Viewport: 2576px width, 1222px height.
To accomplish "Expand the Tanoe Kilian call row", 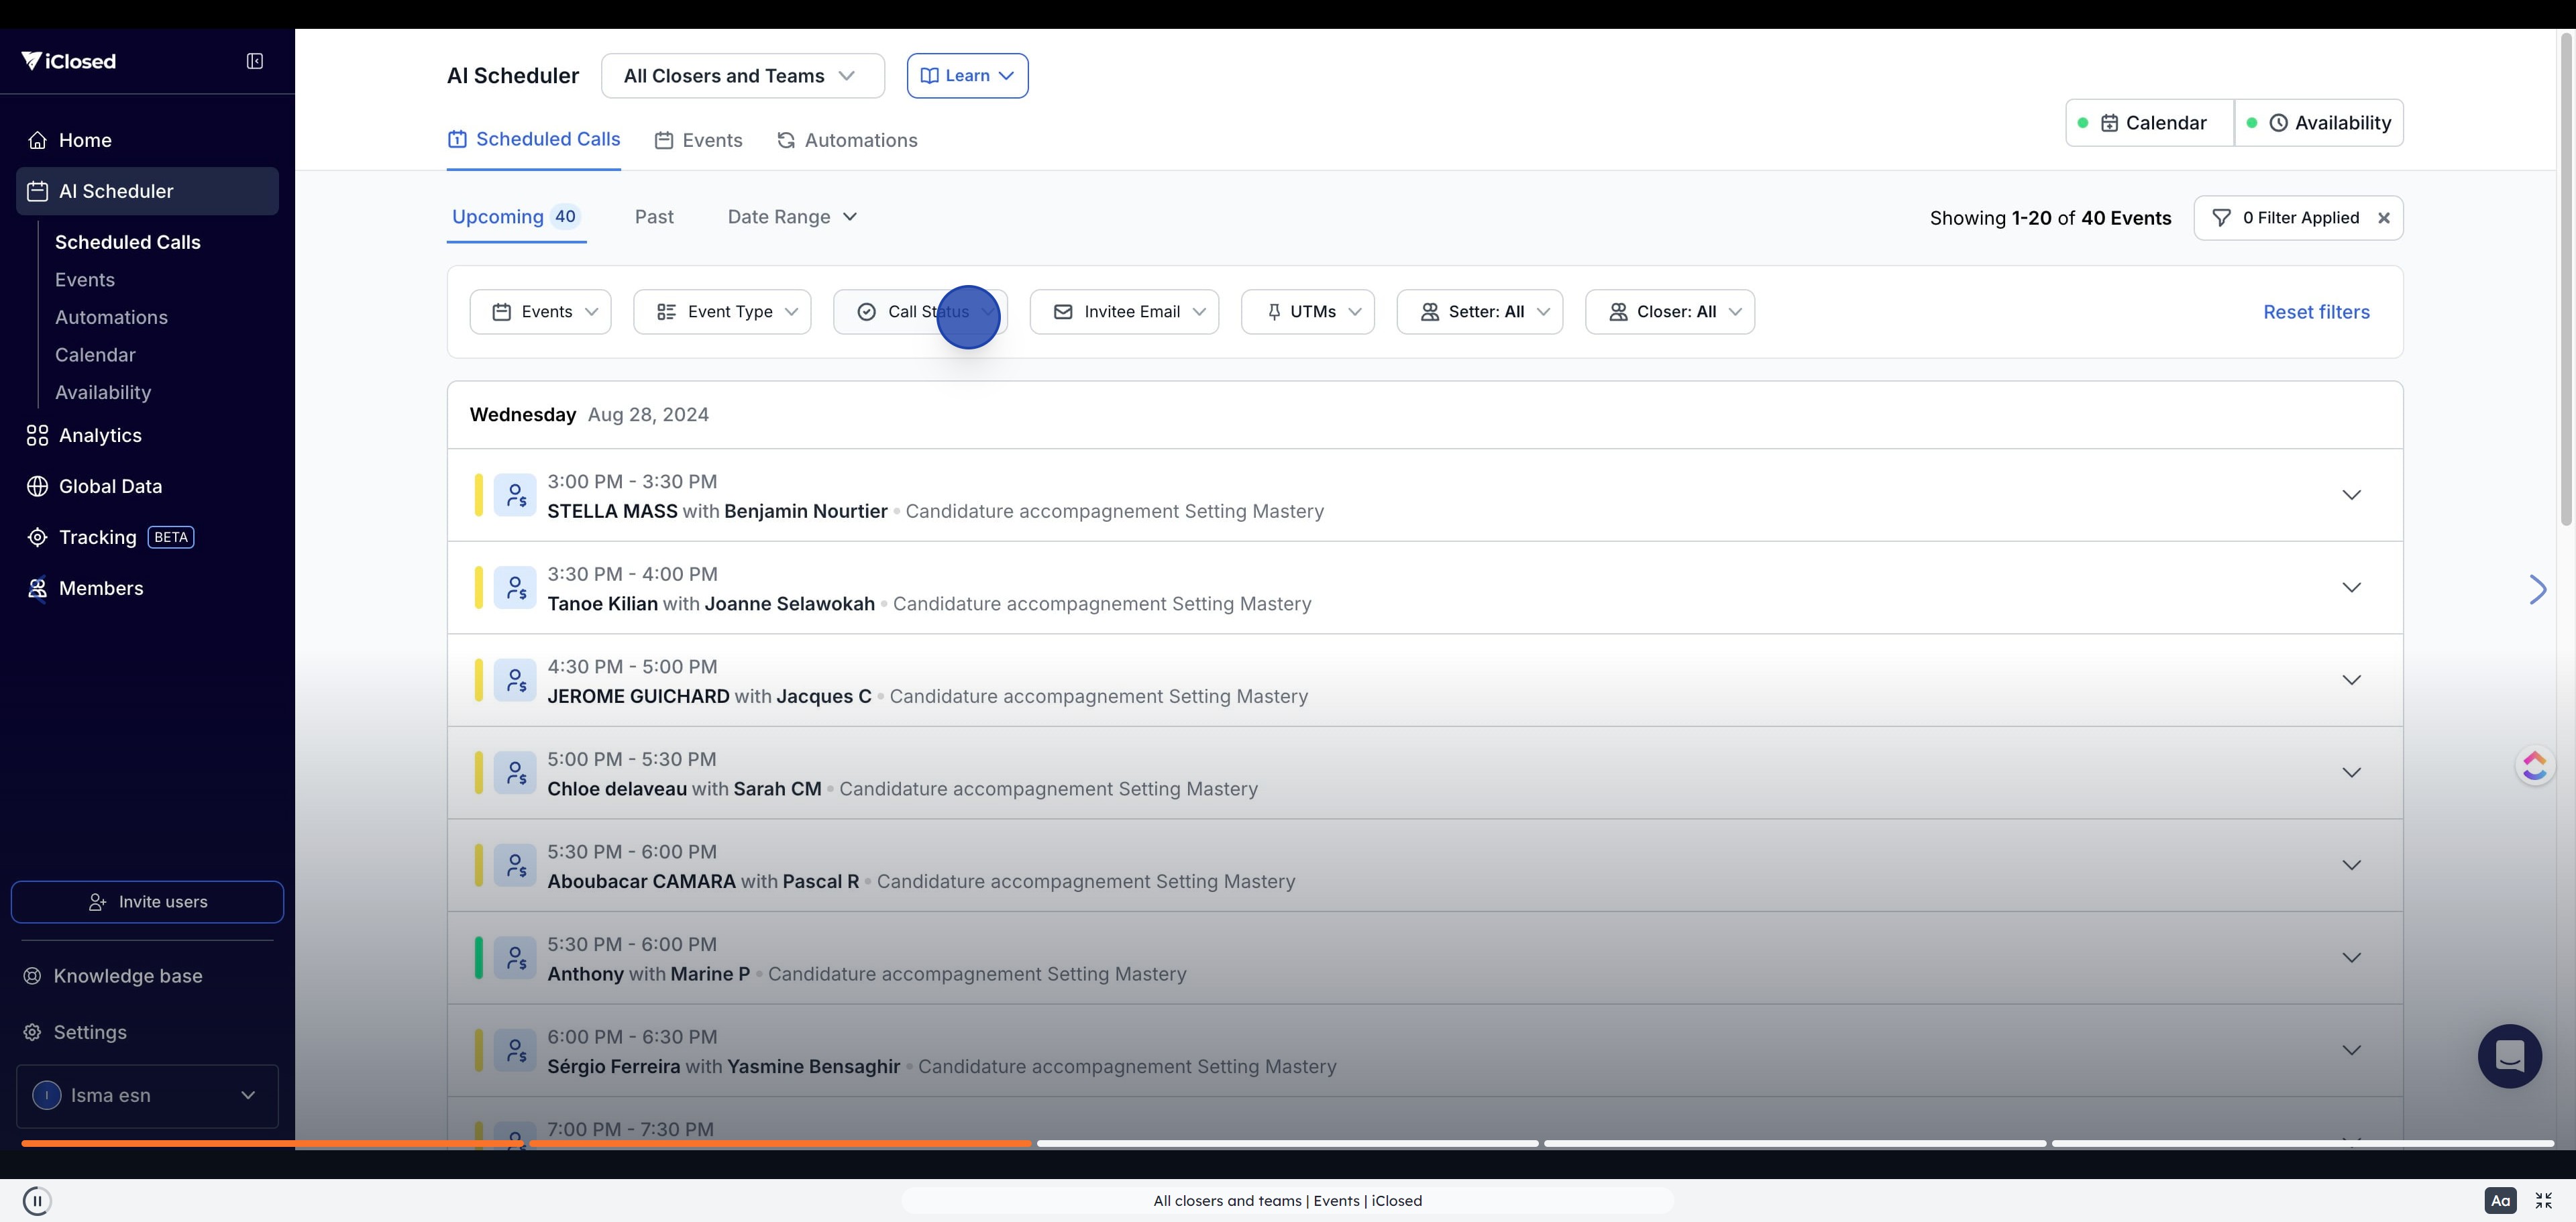I will coord(2351,587).
